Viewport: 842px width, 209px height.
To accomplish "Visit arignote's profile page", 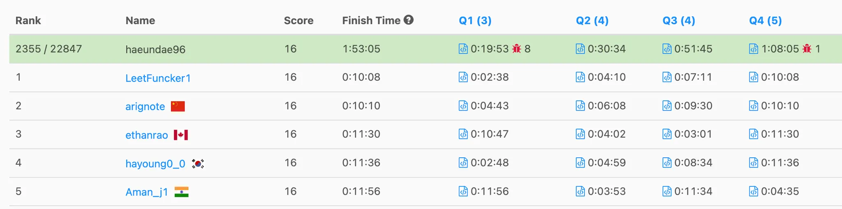I will 145,107.
